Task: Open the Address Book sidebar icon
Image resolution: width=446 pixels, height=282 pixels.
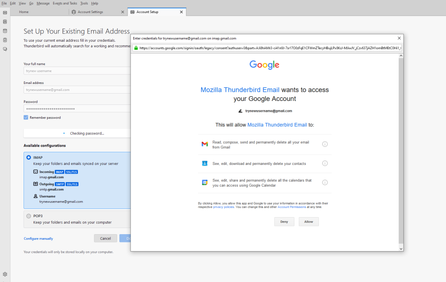Action: click(x=5, y=21)
